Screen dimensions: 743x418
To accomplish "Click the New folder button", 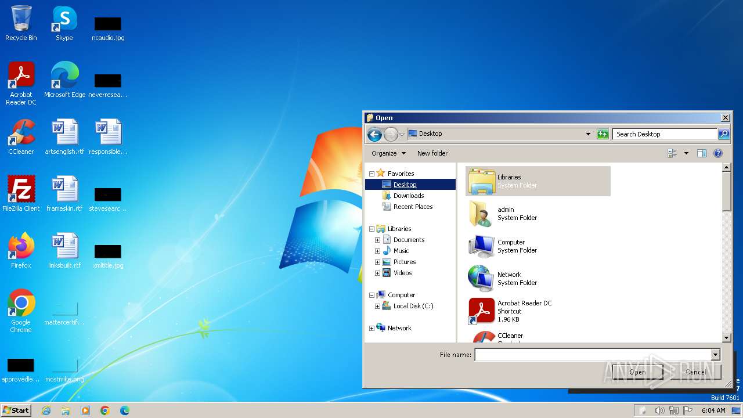I will click(x=432, y=153).
